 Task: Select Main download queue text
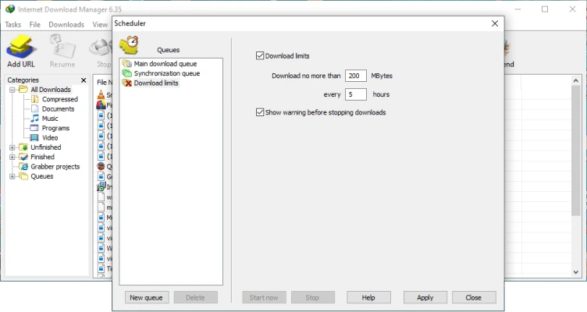click(165, 64)
